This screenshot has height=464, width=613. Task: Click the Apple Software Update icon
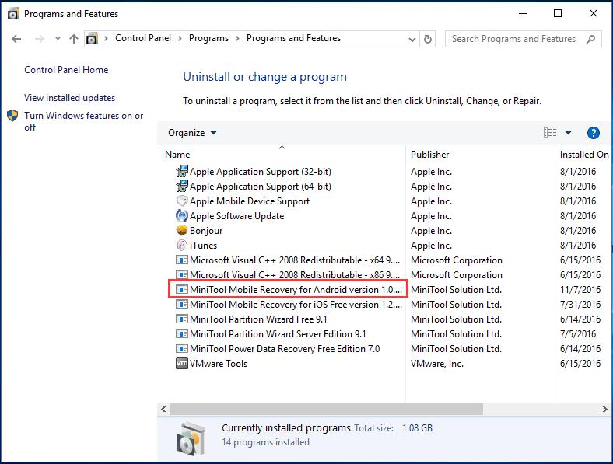point(182,215)
